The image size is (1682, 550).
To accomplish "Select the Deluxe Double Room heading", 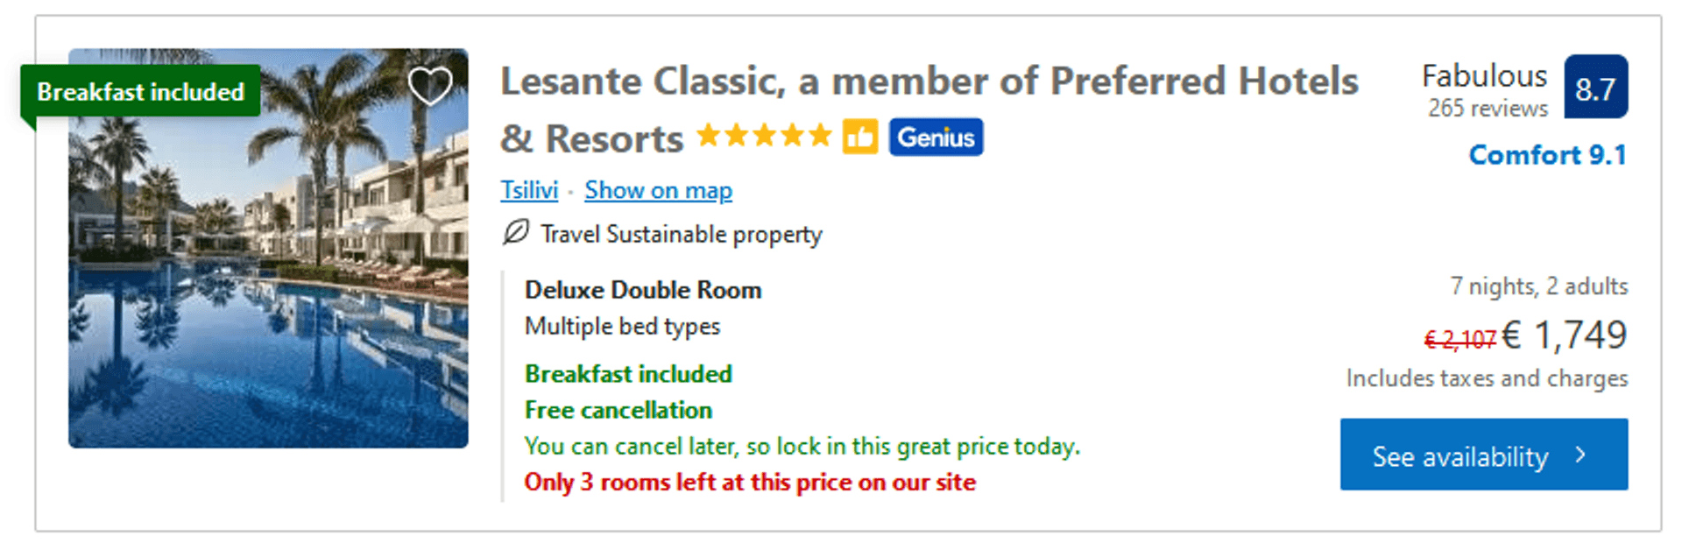I will coord(643,290).
